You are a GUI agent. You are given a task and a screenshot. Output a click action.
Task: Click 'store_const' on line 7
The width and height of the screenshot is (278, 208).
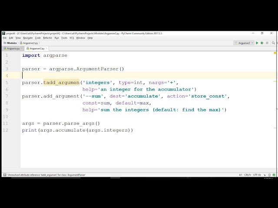(x=208, y=96)
